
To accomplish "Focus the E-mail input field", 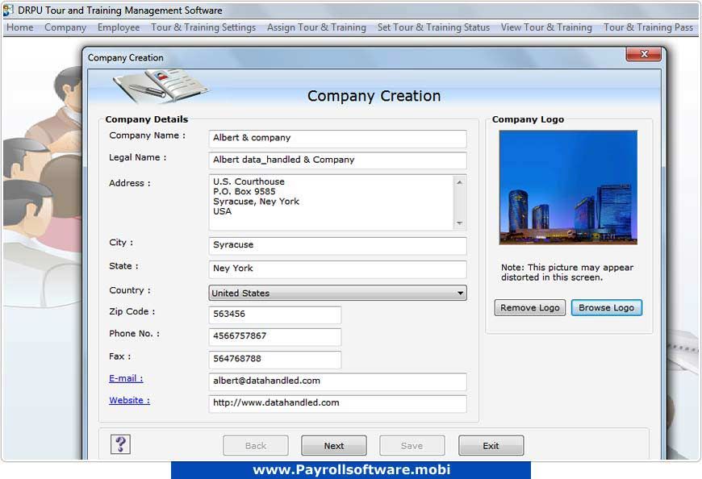I will point(337,381).
